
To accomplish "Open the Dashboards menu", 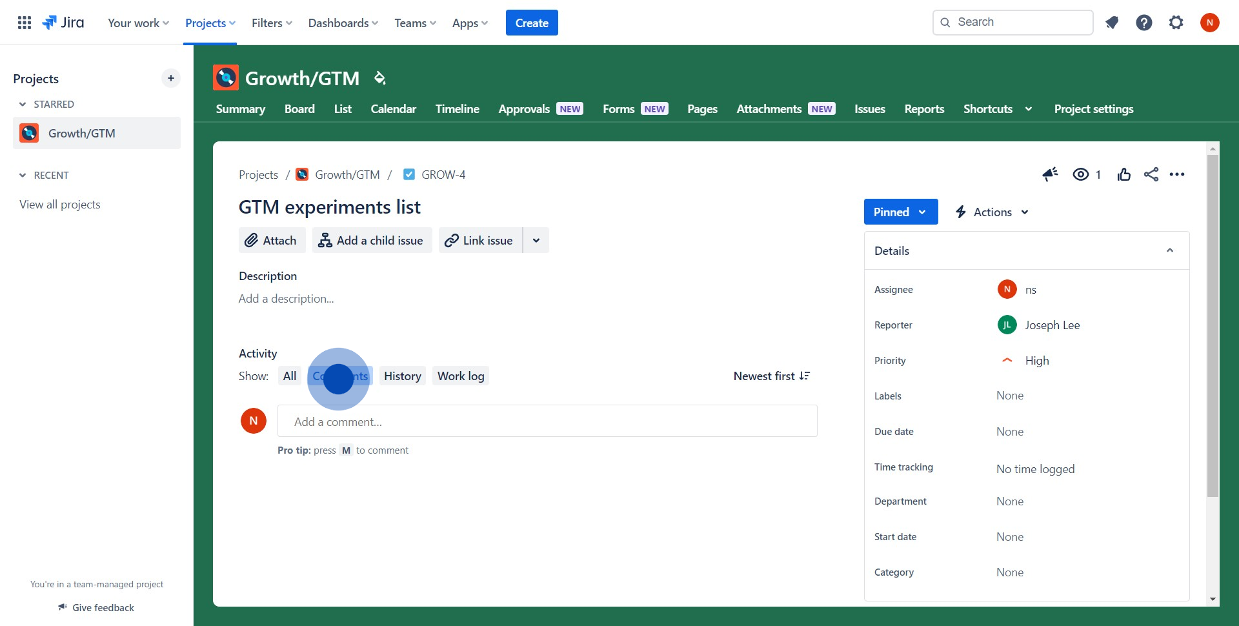I will [343, 23].
